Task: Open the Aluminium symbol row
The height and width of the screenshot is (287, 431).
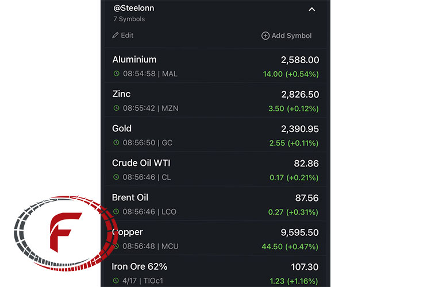Action: 215,66
